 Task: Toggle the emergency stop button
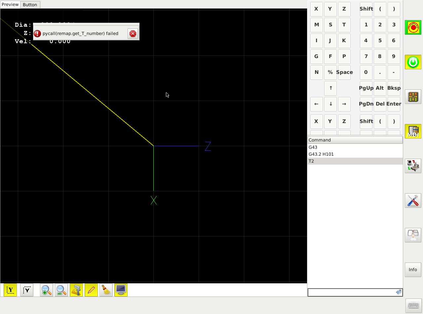413,27
